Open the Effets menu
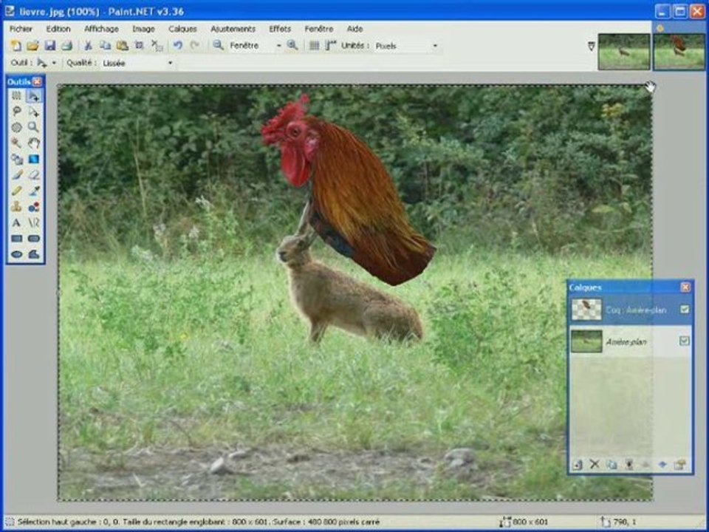The height and width of the screenshot is (532, 709). (x=280, y=29)
